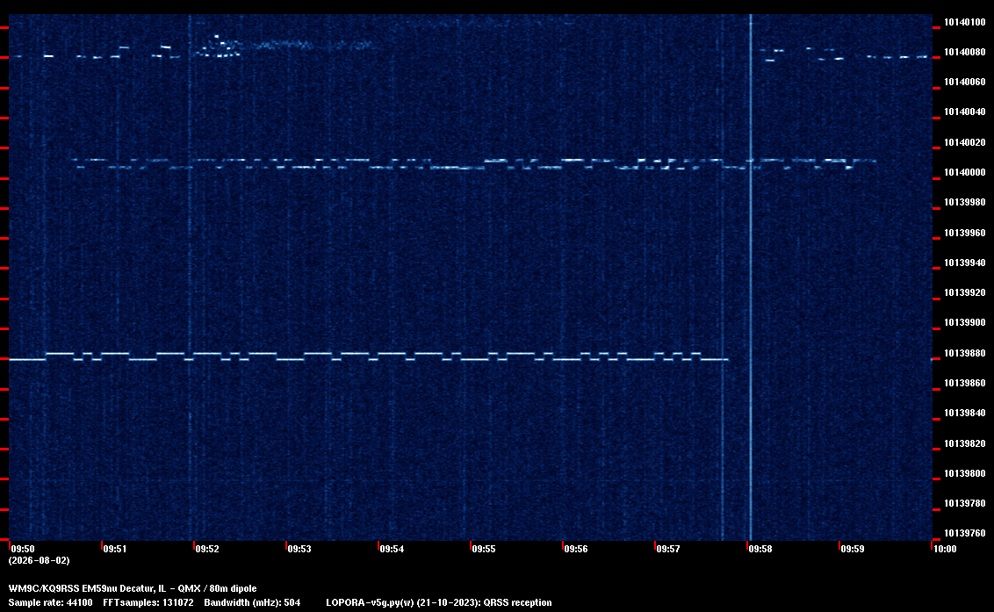
Task: Click the 10139800 frequency label
Action: [965, 473]
